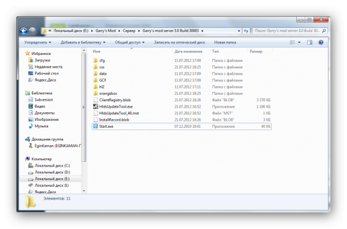347x229 pixels.
Task: Expand the arrow after Build 30003 breadcrumb
Action: pos(202,31)
